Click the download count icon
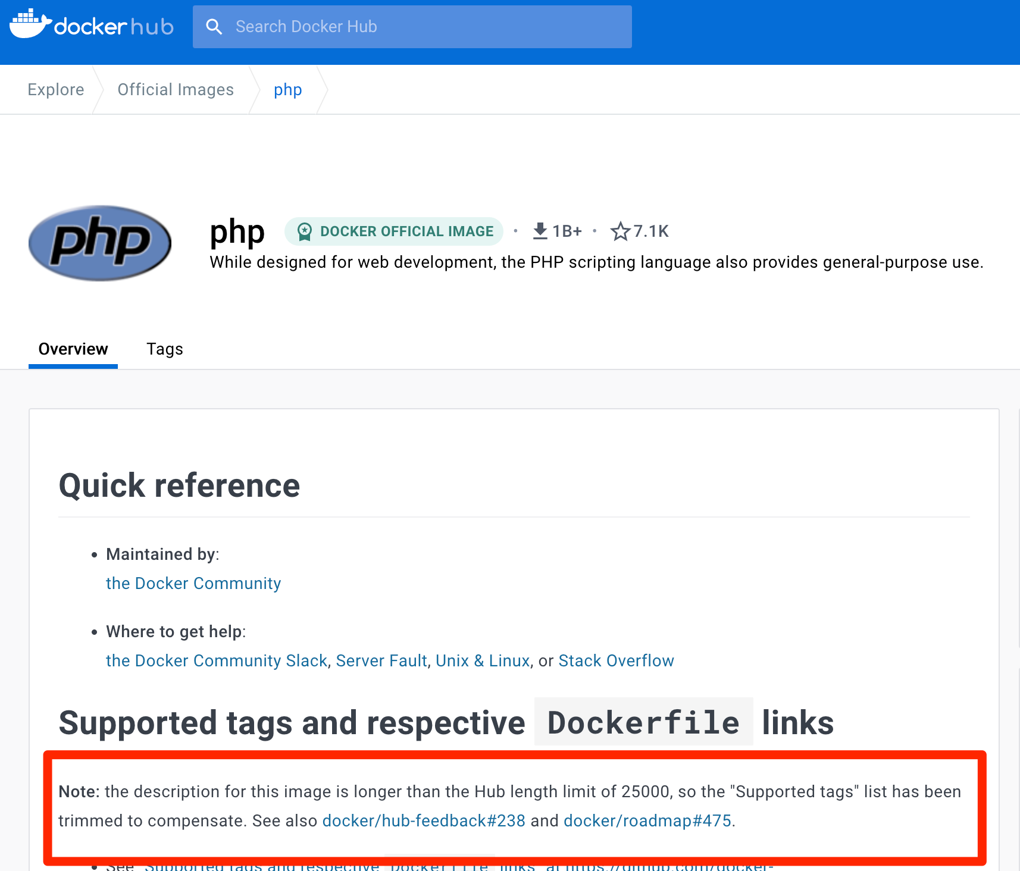Screen dimensions: 1020x871 (x=540, y=231)
